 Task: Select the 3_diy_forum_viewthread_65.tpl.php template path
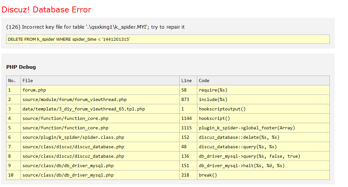coord(84,109)
